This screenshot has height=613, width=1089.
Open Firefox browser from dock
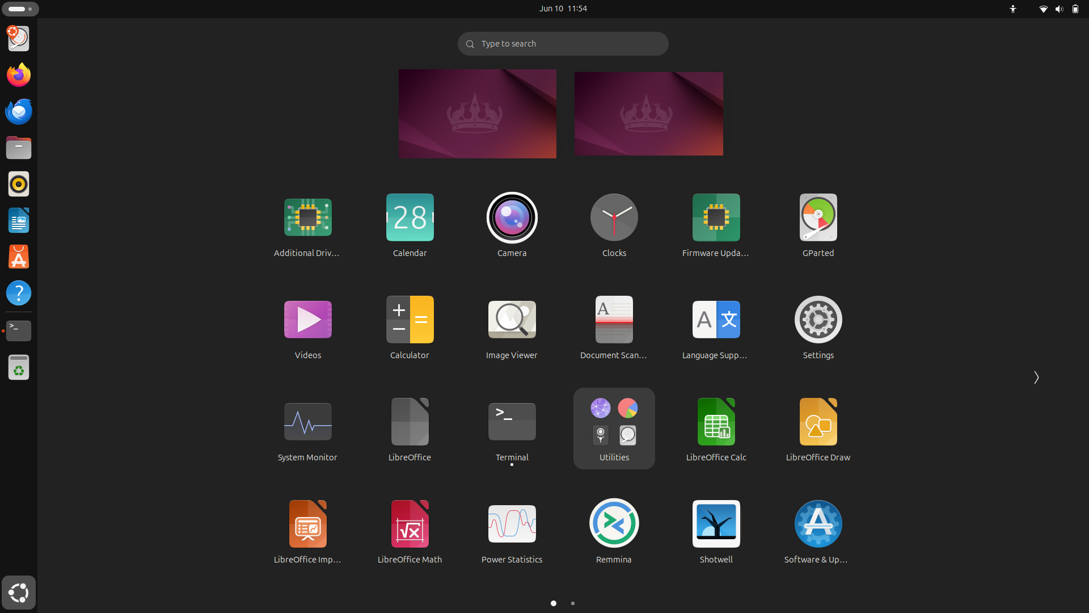pos(18,75)
